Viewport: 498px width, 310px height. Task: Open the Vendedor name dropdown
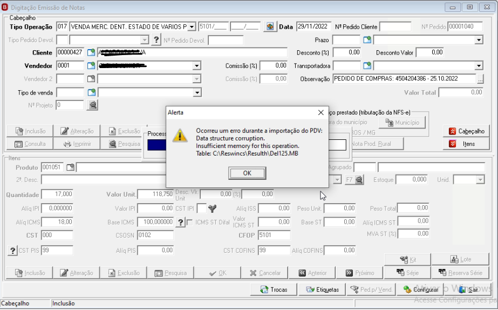click(x=197, y=66)
